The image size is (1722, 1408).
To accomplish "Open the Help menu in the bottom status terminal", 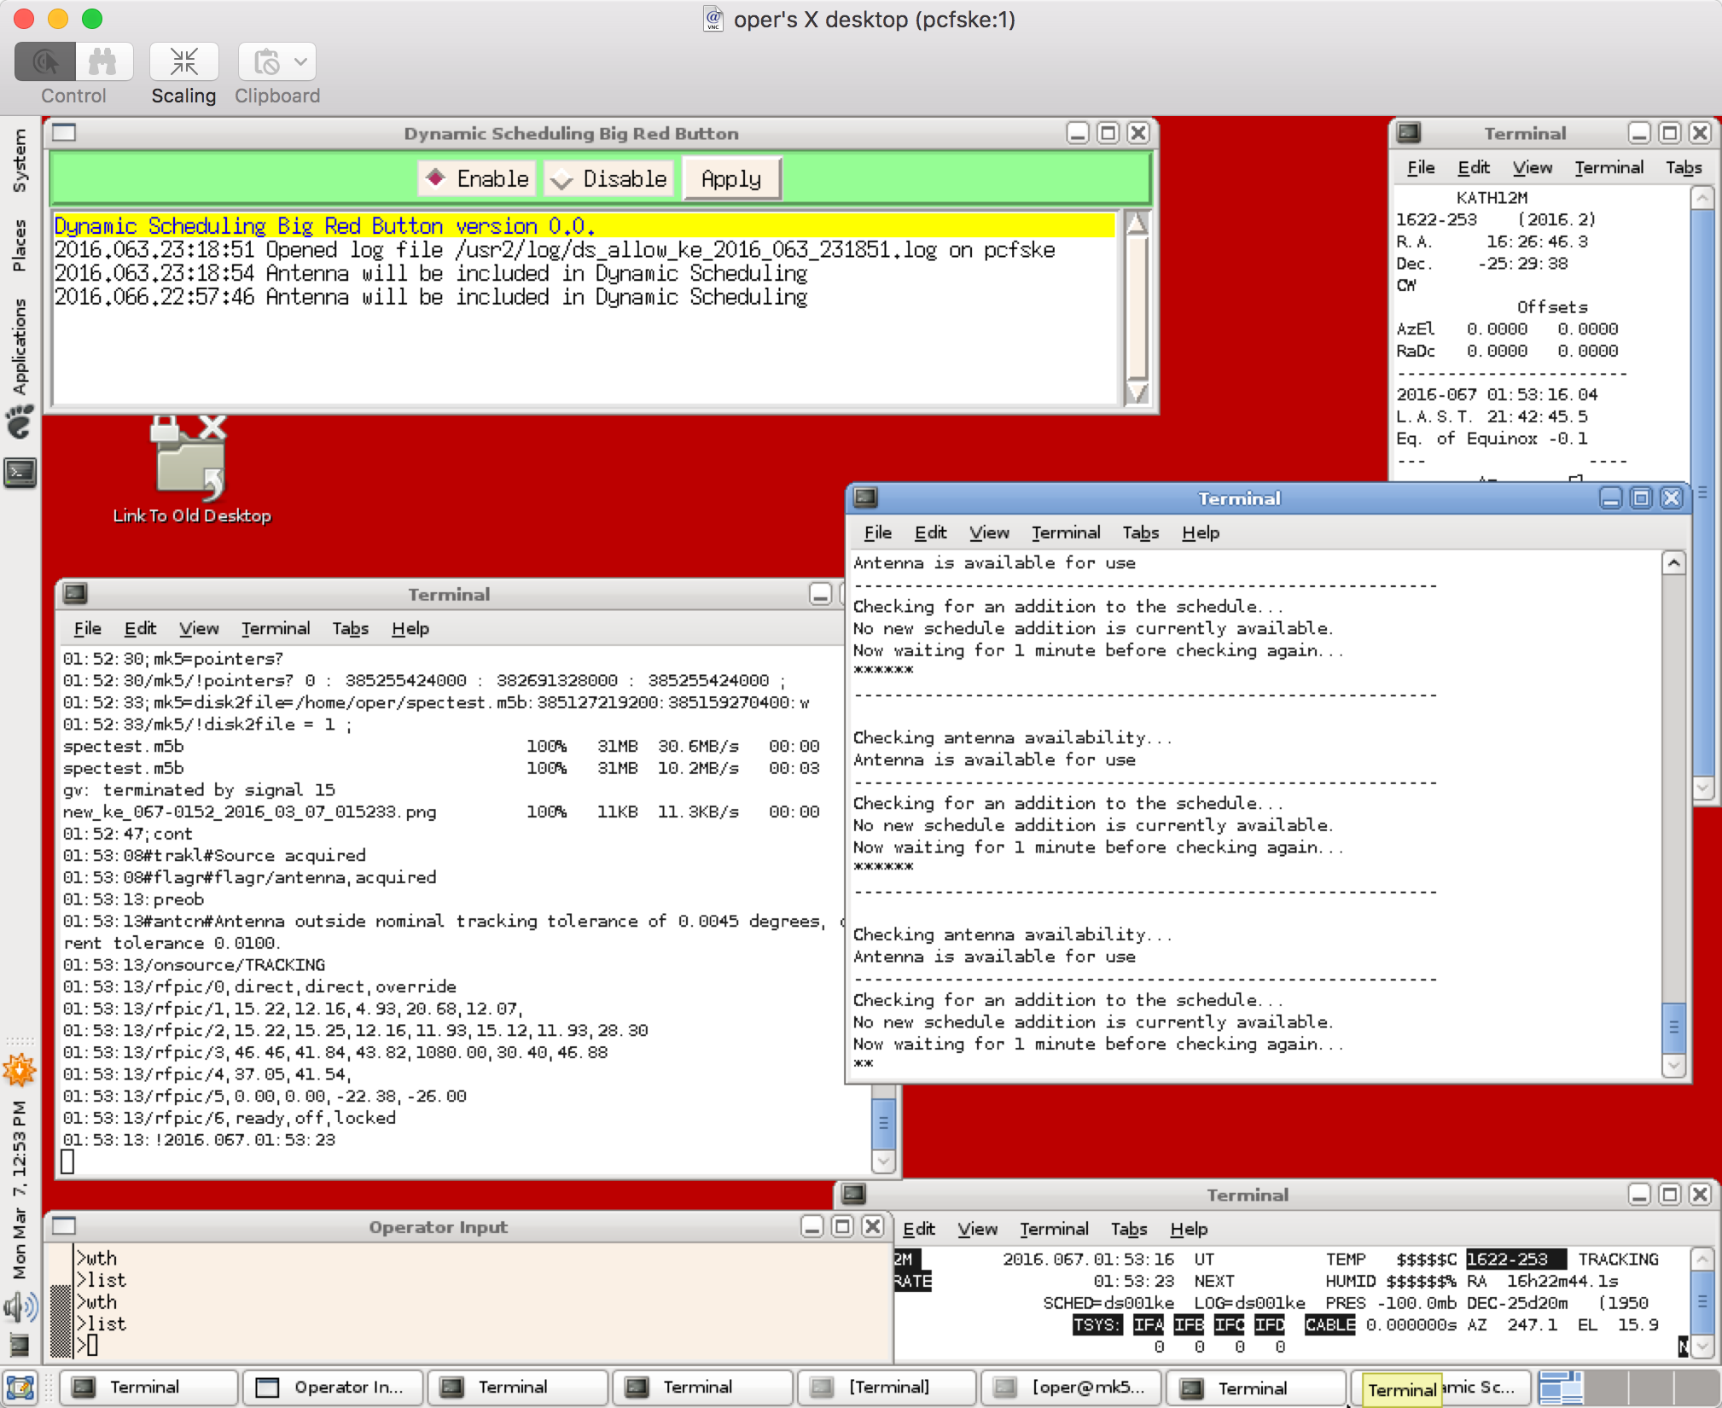I will click(1188, 1229).
